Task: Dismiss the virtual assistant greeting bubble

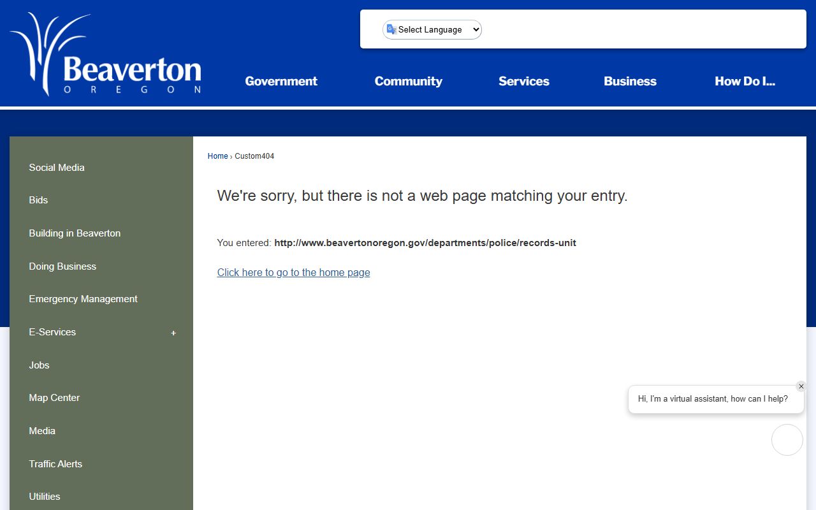Action: [x=801, y=386]
